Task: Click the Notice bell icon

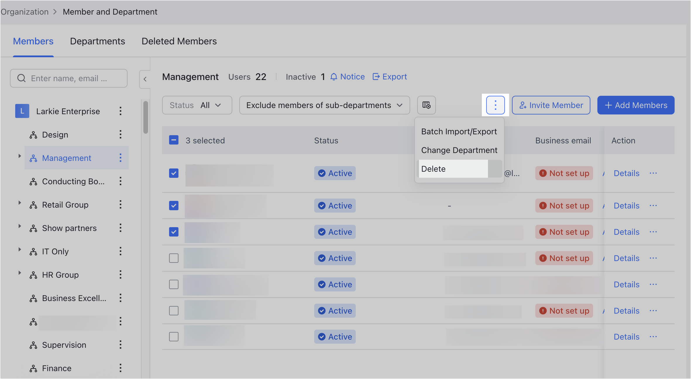Action: pyautogui.click(x=334, y=77)
